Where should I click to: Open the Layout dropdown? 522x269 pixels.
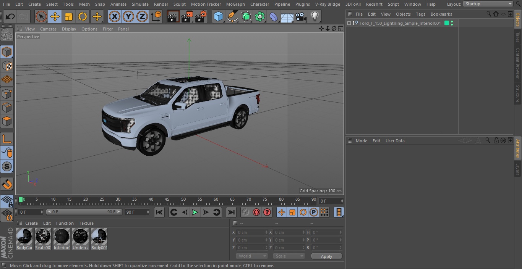(488, 4)
